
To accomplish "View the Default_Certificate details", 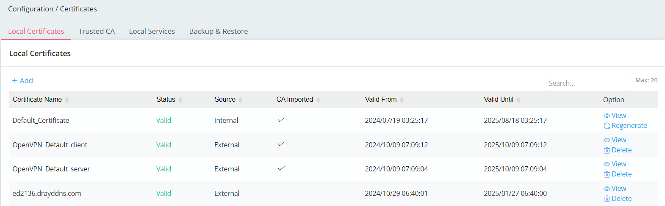I will [x=615, y=115].
